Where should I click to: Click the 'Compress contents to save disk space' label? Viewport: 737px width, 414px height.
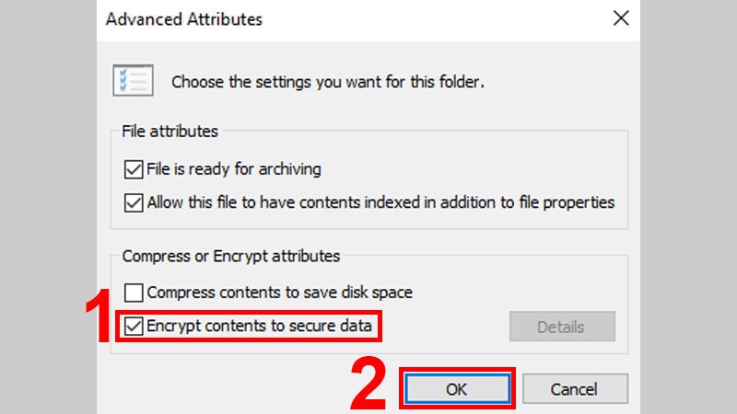(279, 293)
